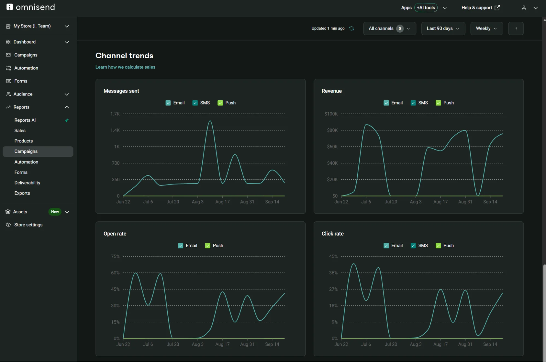Screen dimensions: 546x362
Task: Uncheck SMS in Click rate chart
Action: click(x=413, y=246)
